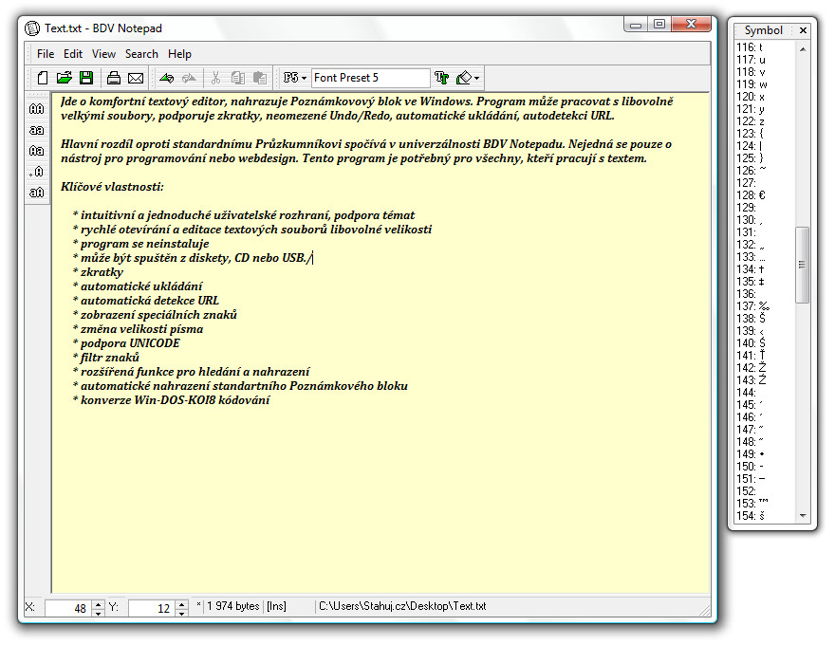Image resolution: width=835 pixels, height=645 pixels.
Task: Select symbol 138: Š in Symbol list
Action: tap(751, 319)
